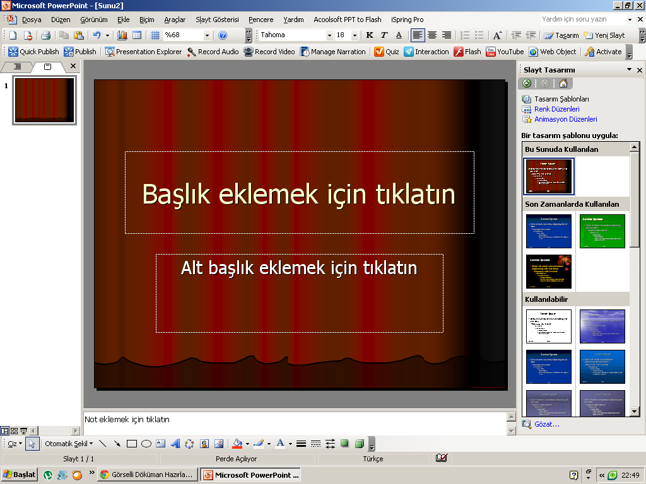Image resolution: width=646 pixels, height=484 pixels.
Task: Insert WordArt from the drawing toolbar
Action: pos(175,444)
